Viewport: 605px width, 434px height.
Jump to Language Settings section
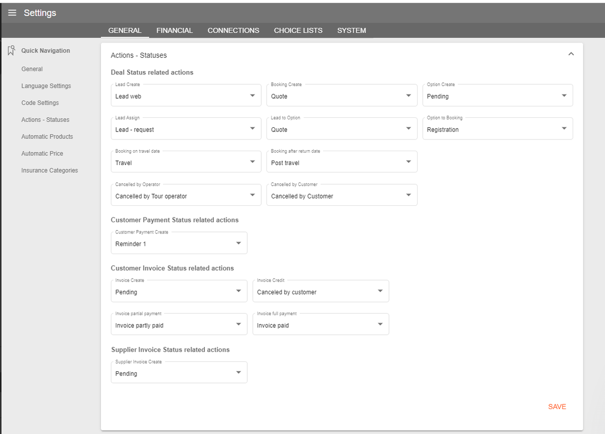coord(46,86)
